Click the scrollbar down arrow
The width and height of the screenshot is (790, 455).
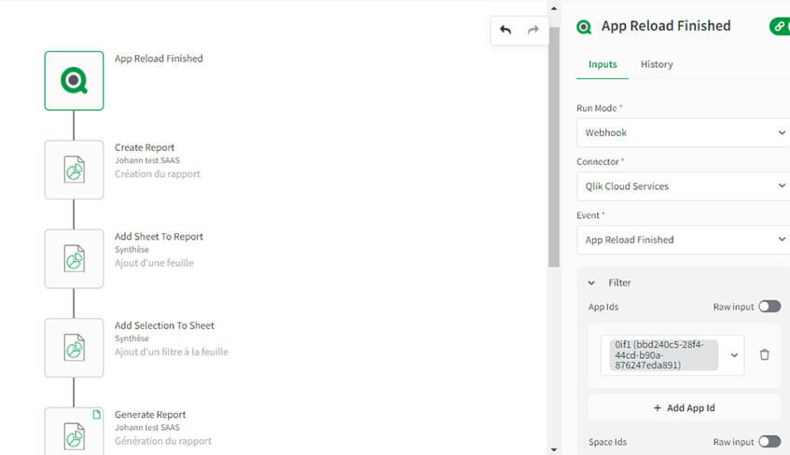click(554, 449)
